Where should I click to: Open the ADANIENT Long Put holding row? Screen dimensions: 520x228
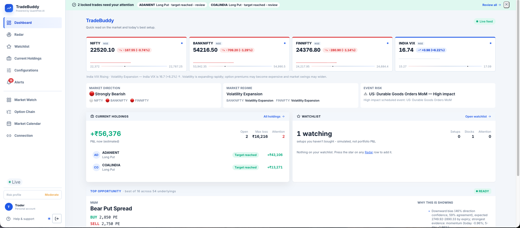[187, 155]
